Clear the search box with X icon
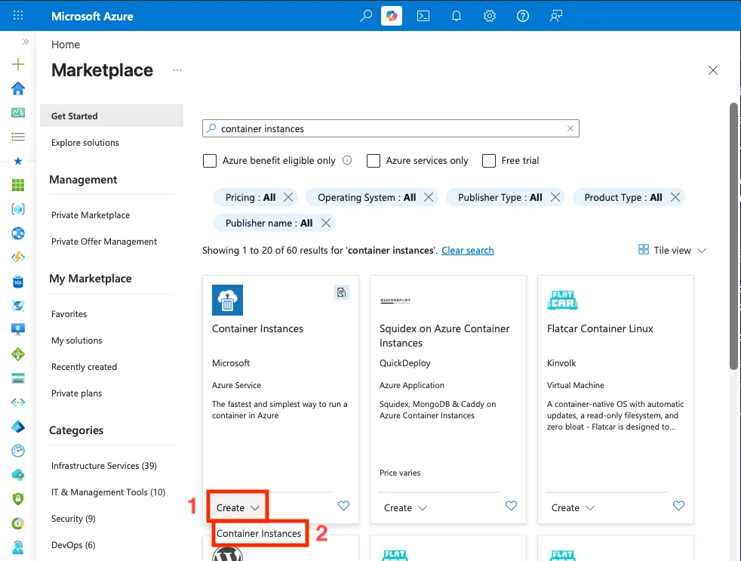This screenshot has width=741, height=561. click(570, 128)
